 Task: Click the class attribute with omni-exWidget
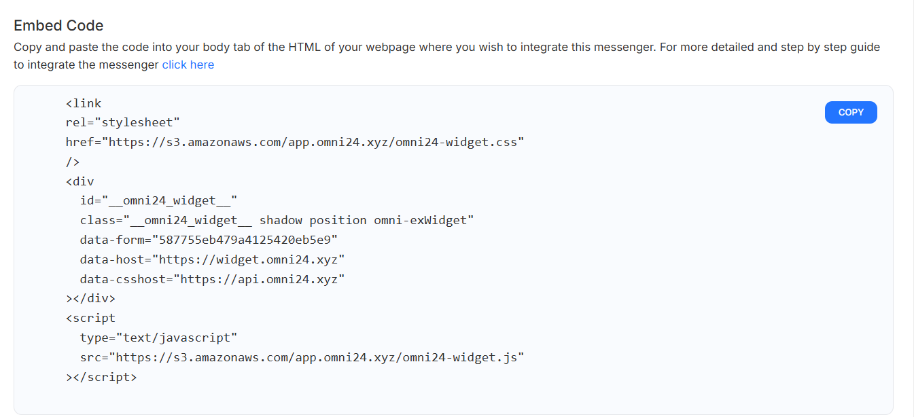click(277, 220)
